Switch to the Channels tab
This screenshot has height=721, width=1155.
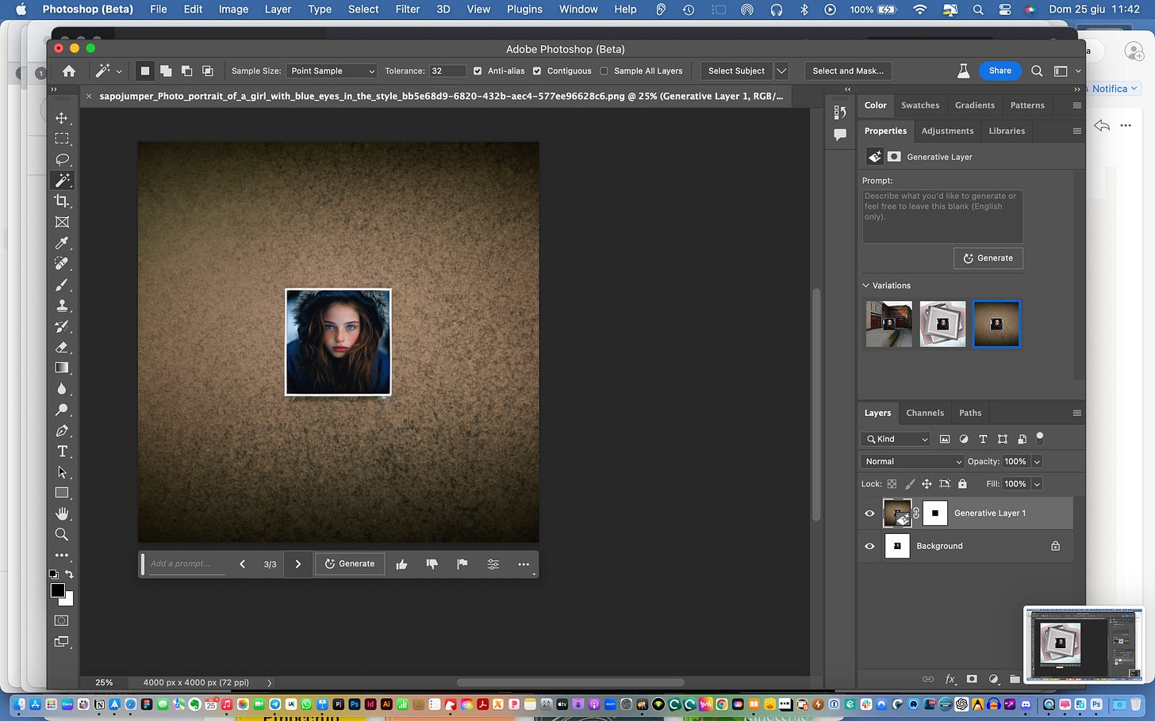925,413
